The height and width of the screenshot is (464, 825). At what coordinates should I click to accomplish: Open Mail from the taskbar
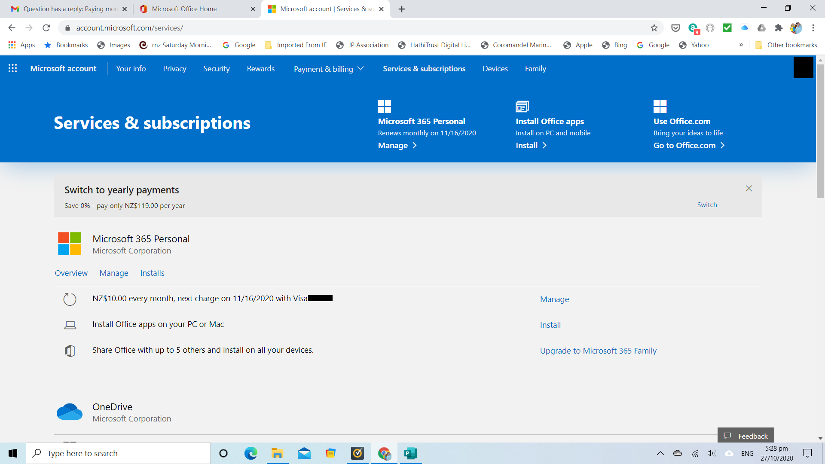click(x=304, y=453)
